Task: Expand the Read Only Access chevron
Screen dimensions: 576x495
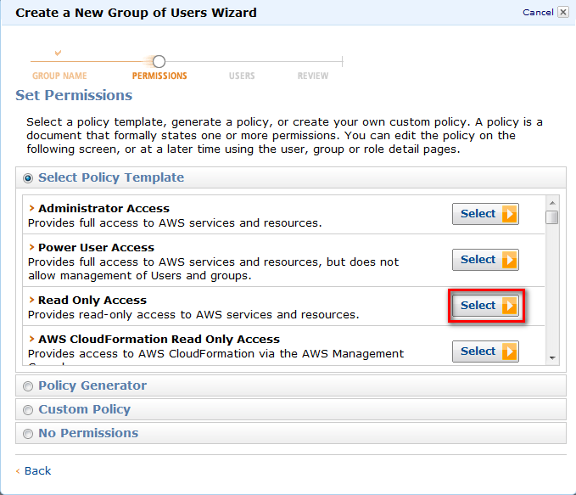Action: (31, 300)
